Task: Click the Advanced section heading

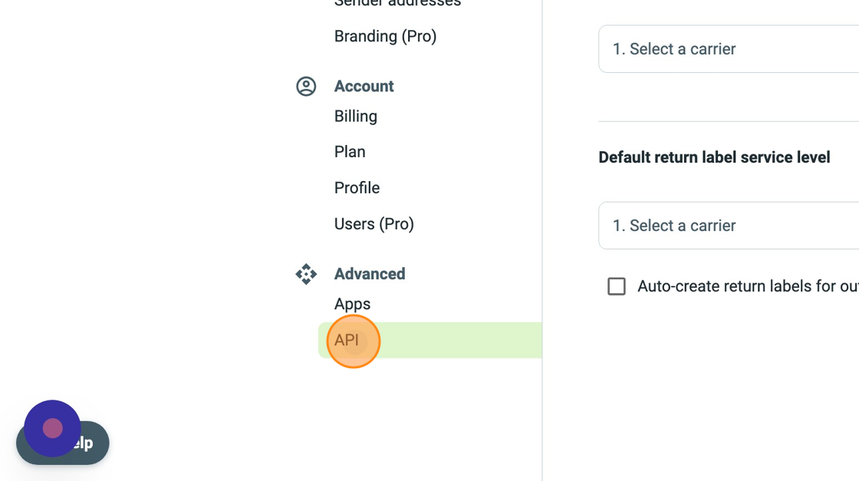Action: coord(370,274)
